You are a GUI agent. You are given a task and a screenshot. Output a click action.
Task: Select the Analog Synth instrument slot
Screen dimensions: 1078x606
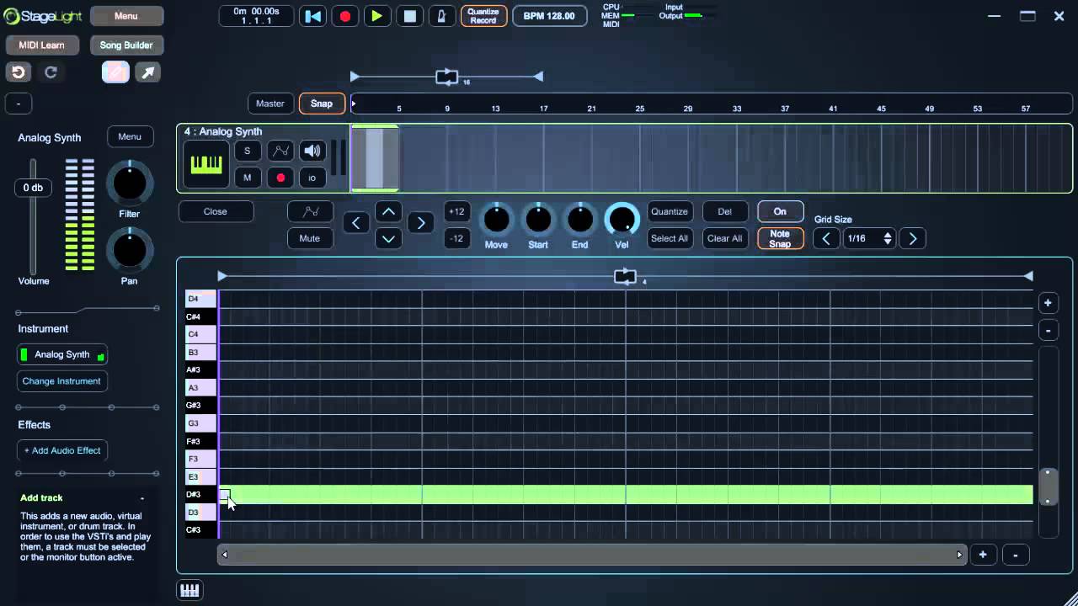[61, 354]
